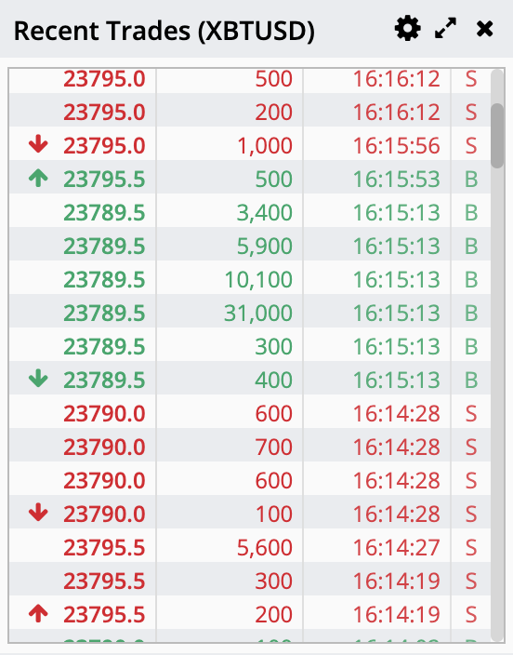
Task: Click the Recent Trades (XBTUSD) title
Action: 164,31
